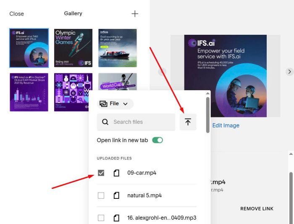The image size is (294, 224).
Task: Check the natural 5.mp4 checkbox
Action: (x=101, y=195)
